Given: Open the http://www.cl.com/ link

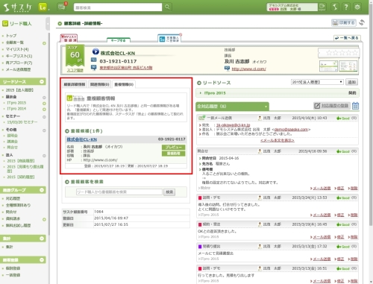Looking at the screenshot, I should (x=249, y=69).
